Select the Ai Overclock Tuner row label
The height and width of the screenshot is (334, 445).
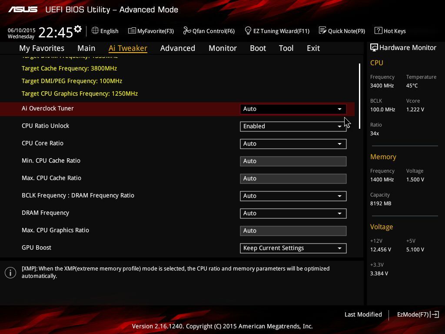48,108
